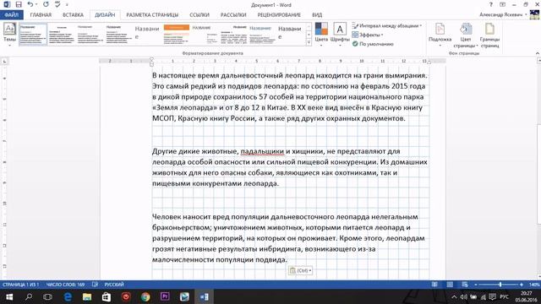Click the СТРАНИЦА 1 ИЗ 1 status indicator
Screen dimensions: 541x304
tap(20, 285)
